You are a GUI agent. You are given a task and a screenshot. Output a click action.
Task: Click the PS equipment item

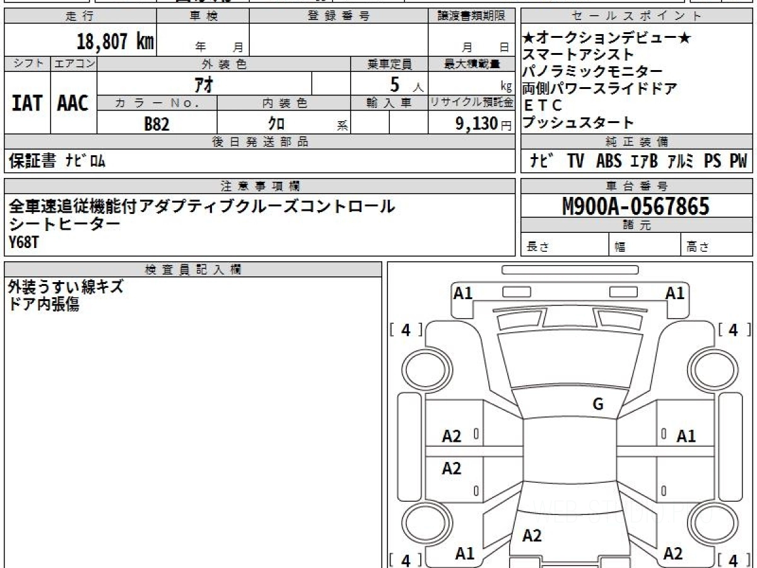tap(713, 161)
